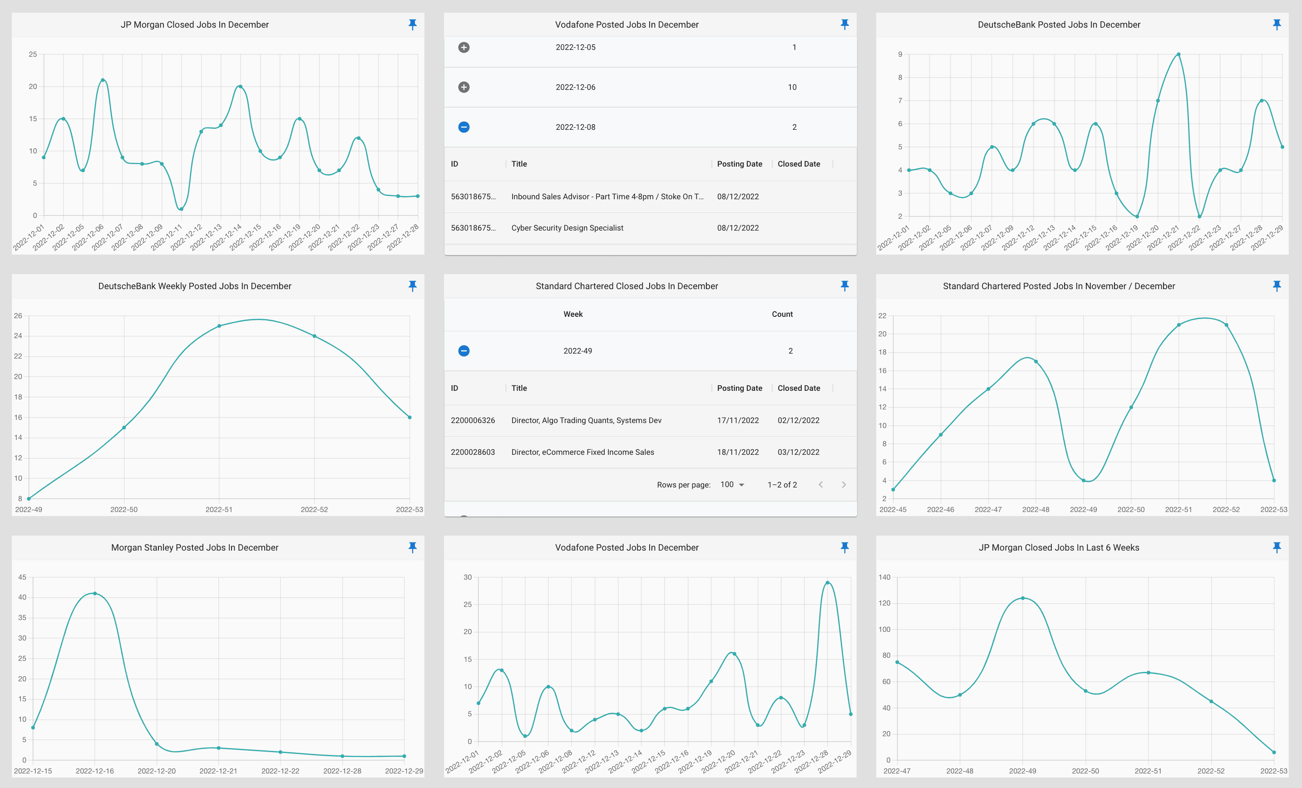This screenshot has height=788, width=1302.
Task: Sort by Posting Date in the Vodafone detail table
Action: pyautogui.click(x=739, y=164)
